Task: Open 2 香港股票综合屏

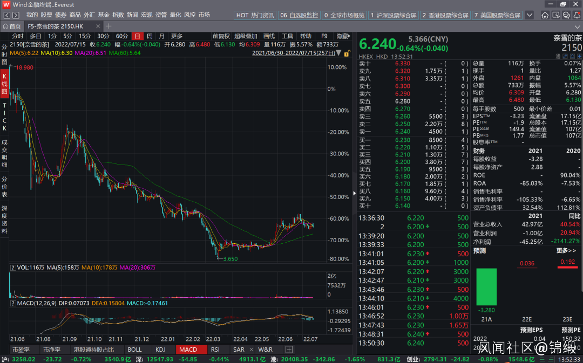Action: tap(446, 15)
